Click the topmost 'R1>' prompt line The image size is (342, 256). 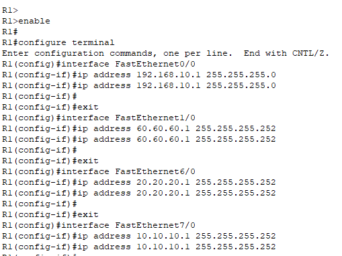tap(10, 10)
